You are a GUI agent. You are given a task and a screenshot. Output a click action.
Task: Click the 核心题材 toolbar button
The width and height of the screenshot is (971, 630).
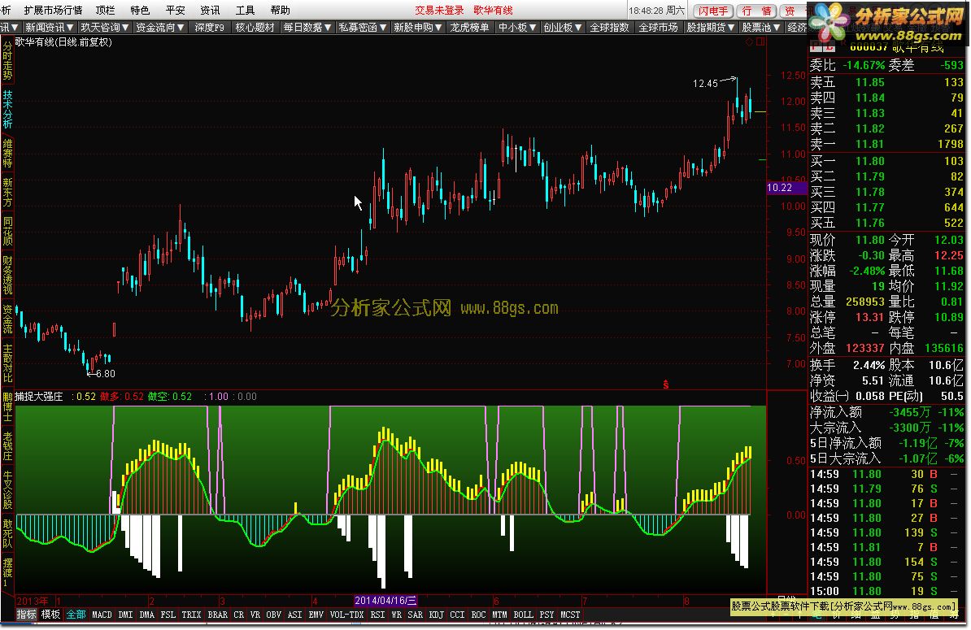tap(255, 27)
